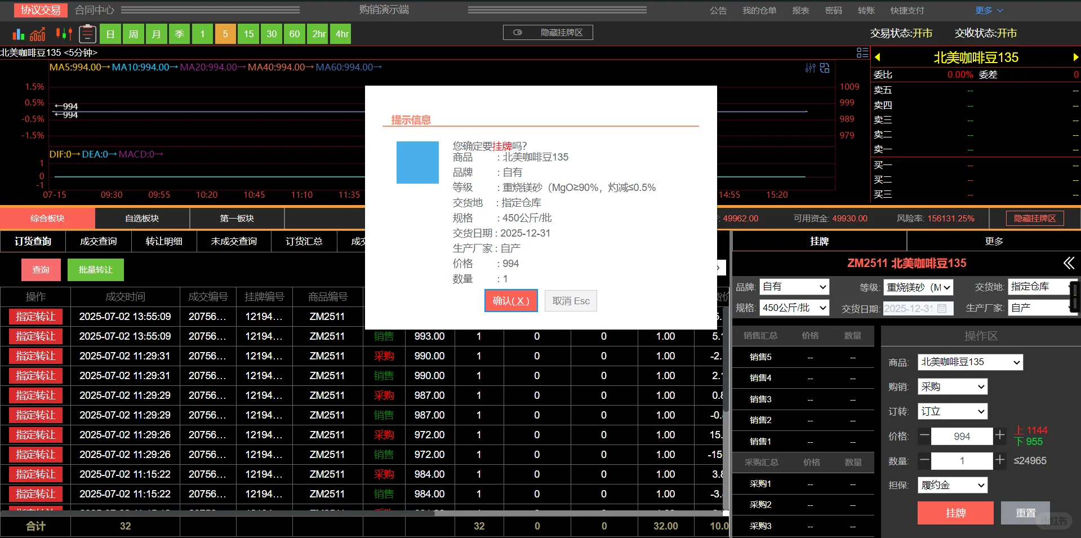The width and height of the screenshot is (1081, 538).
Task: Open the trend line chart icon
Action: point(37,34)
